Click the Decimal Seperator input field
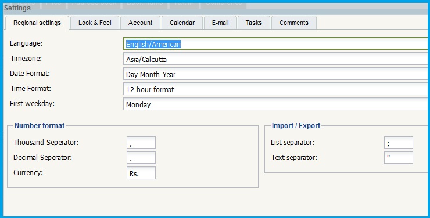The image size is (430, 218). tap(141, 158)
